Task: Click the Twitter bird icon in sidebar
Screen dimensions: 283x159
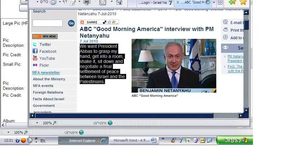Action: pyautogui.click(x=35, y=44)
